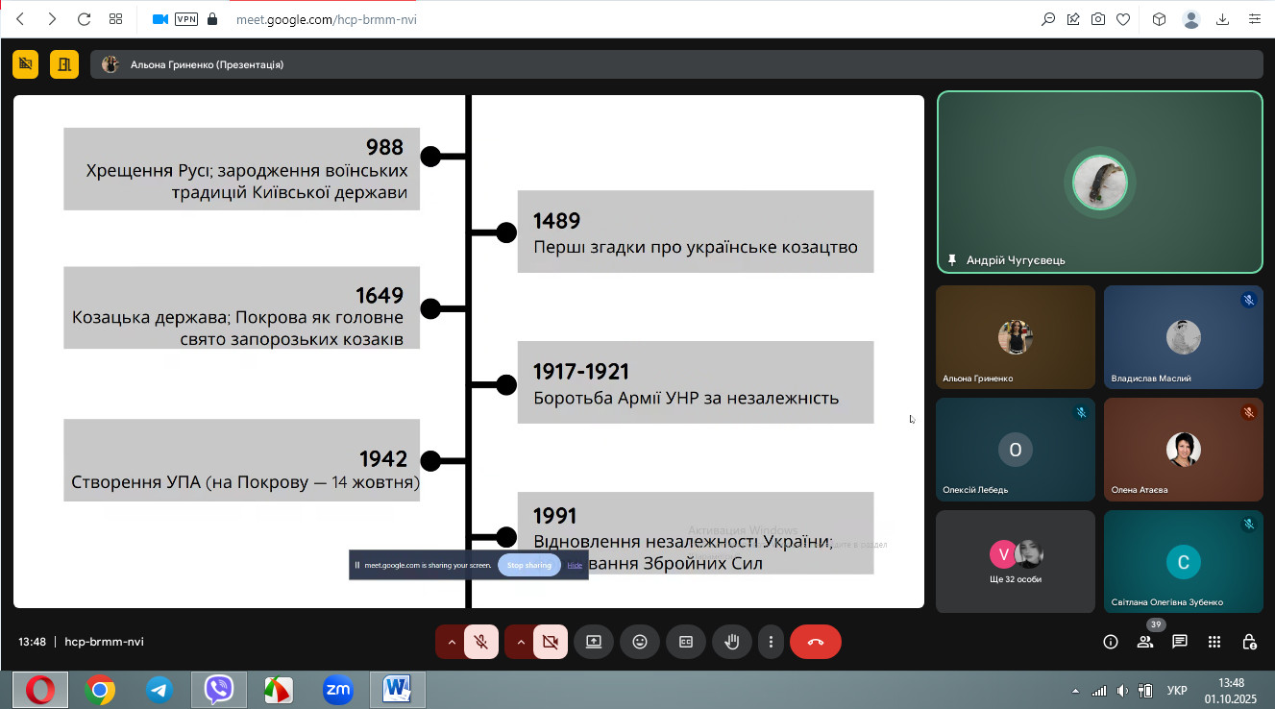The height and width of the screenshot is (709, 1275).
Task: Unmute the microphone in the call bar
Action: pyautogui.click(x=481, y=642)
